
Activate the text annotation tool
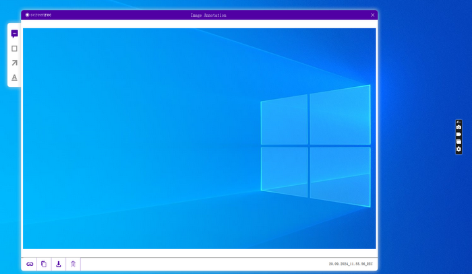point(14,78)
